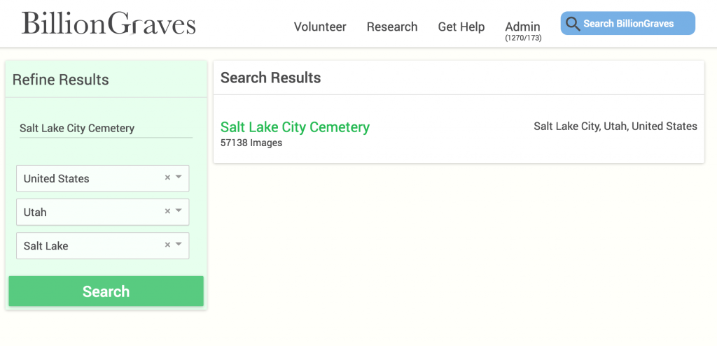Screen dimensions: 717x346
Task: Open the Volunteer menu
Action: (x=320, y=27)
